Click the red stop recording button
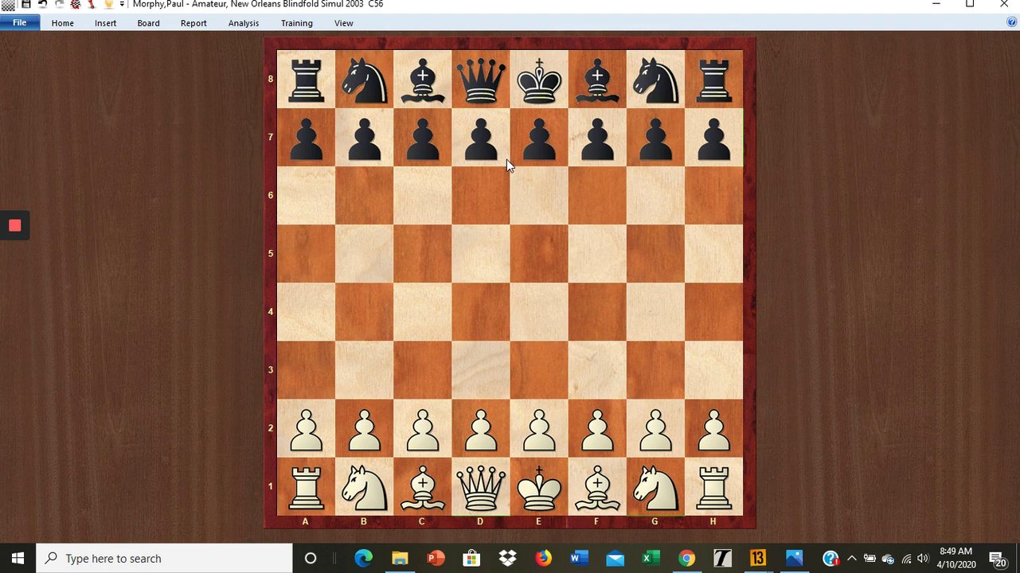 tap(14, 225)
